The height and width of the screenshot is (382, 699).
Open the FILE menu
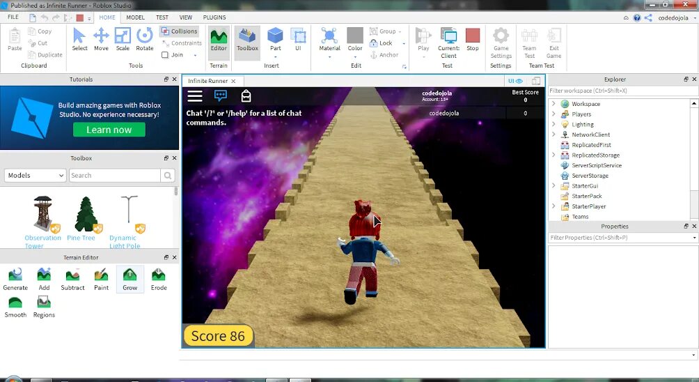click(x=13, y=17)
